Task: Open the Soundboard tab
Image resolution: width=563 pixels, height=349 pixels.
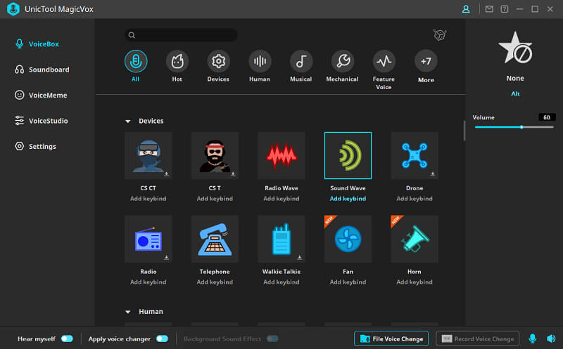Action: [x=49, y=70]
